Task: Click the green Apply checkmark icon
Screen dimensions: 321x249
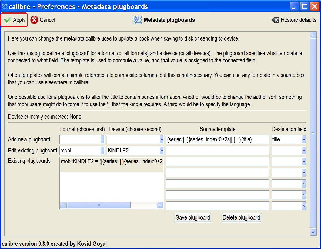Action: (8, 20)
